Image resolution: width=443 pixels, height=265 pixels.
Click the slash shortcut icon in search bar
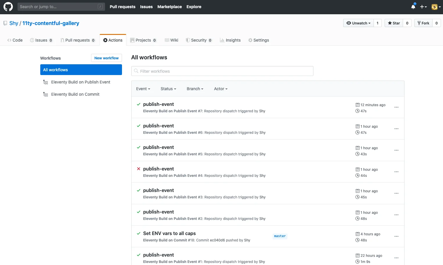[100, 7]
